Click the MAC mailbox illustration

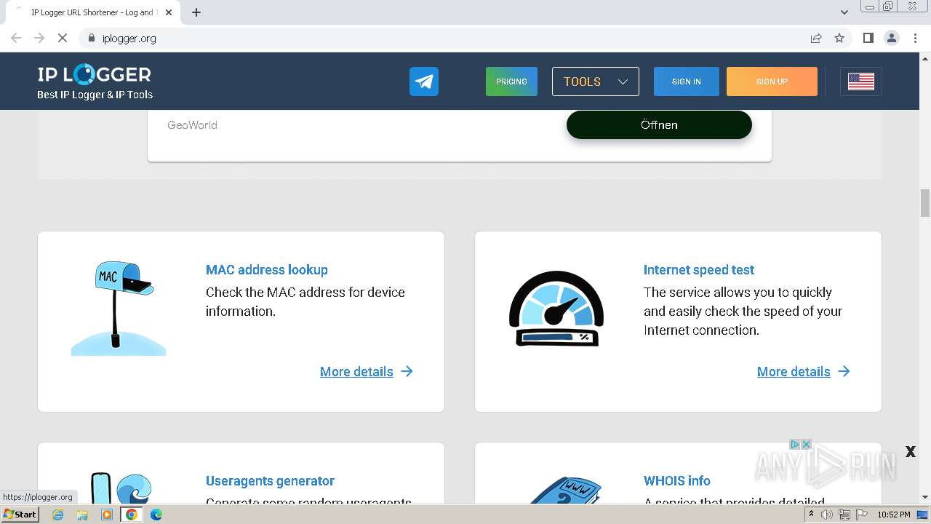[119, 308]
